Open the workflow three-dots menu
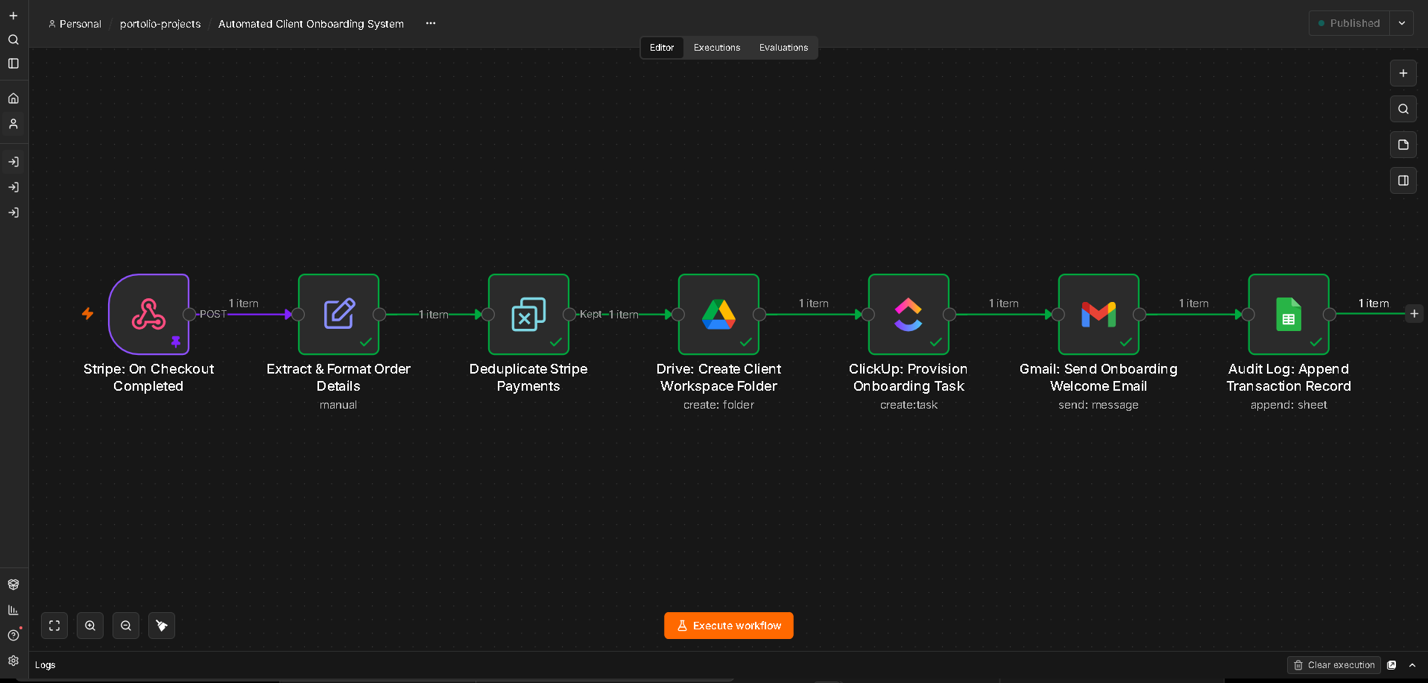This screenshot has height=683, width=1428. click(431, 23)
